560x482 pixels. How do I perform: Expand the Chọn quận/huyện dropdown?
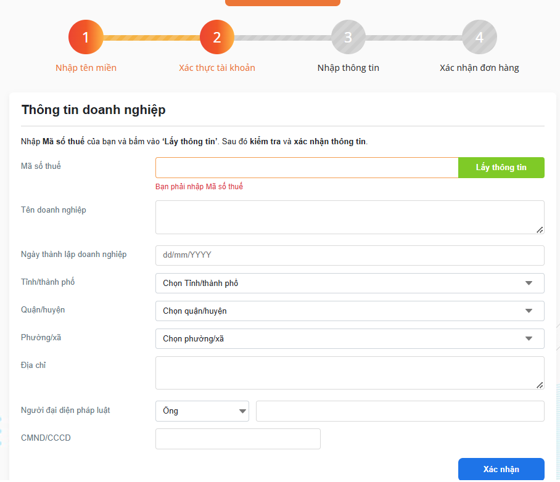(x=350, y=311)
